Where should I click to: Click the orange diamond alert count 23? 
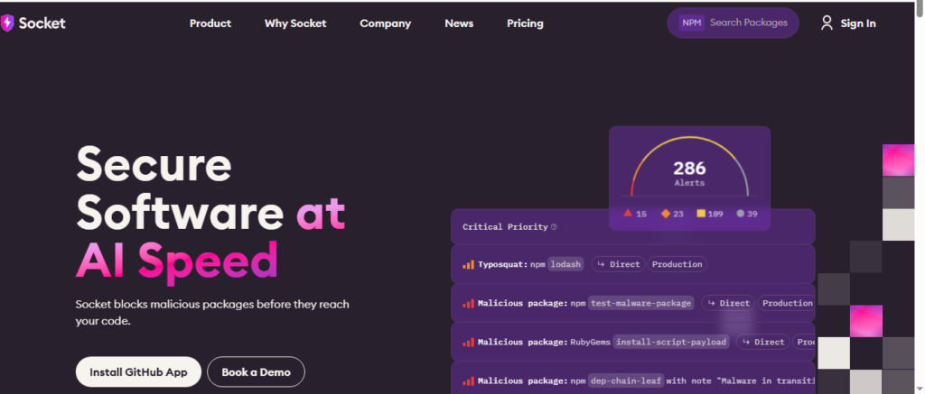click(x=672, y=213)
